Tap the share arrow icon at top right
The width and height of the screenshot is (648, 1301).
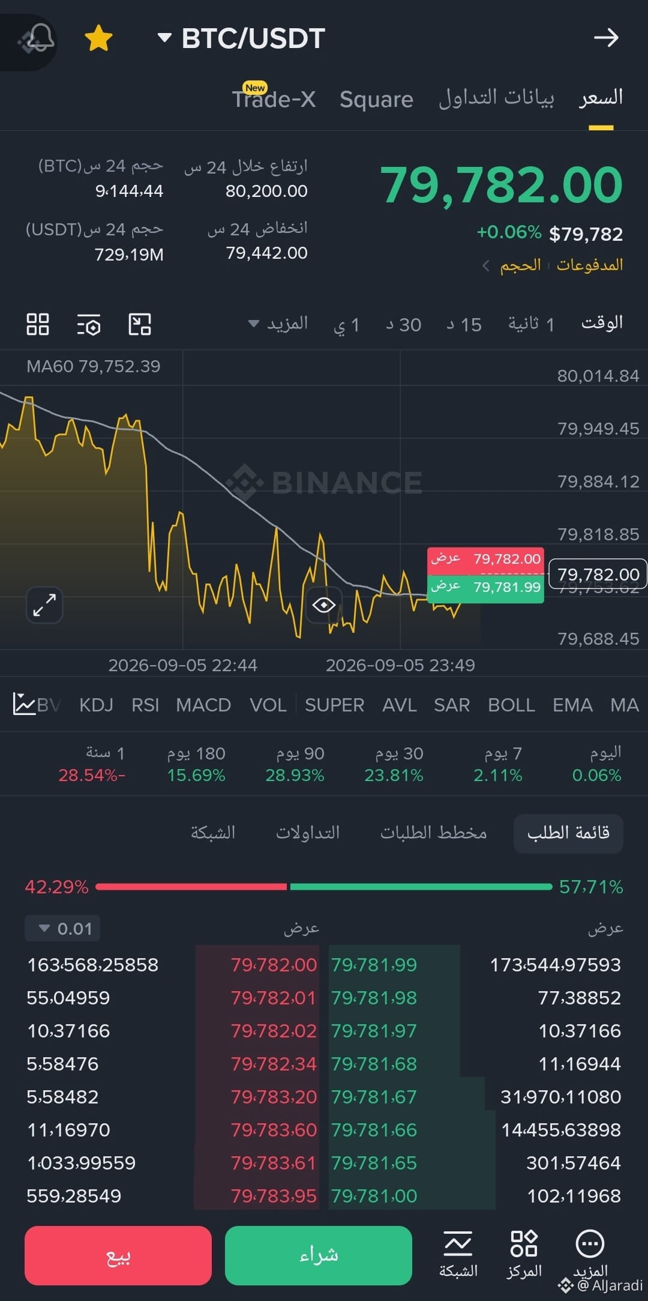[606, 38]
